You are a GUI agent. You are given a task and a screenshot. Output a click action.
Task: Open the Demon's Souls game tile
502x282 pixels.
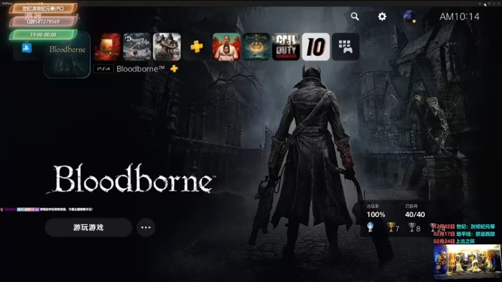(137, 46)
